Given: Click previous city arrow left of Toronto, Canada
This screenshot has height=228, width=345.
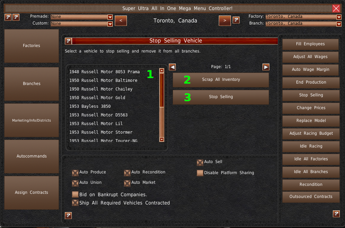Looking at the screenshot, I should (x=121, y=21).
